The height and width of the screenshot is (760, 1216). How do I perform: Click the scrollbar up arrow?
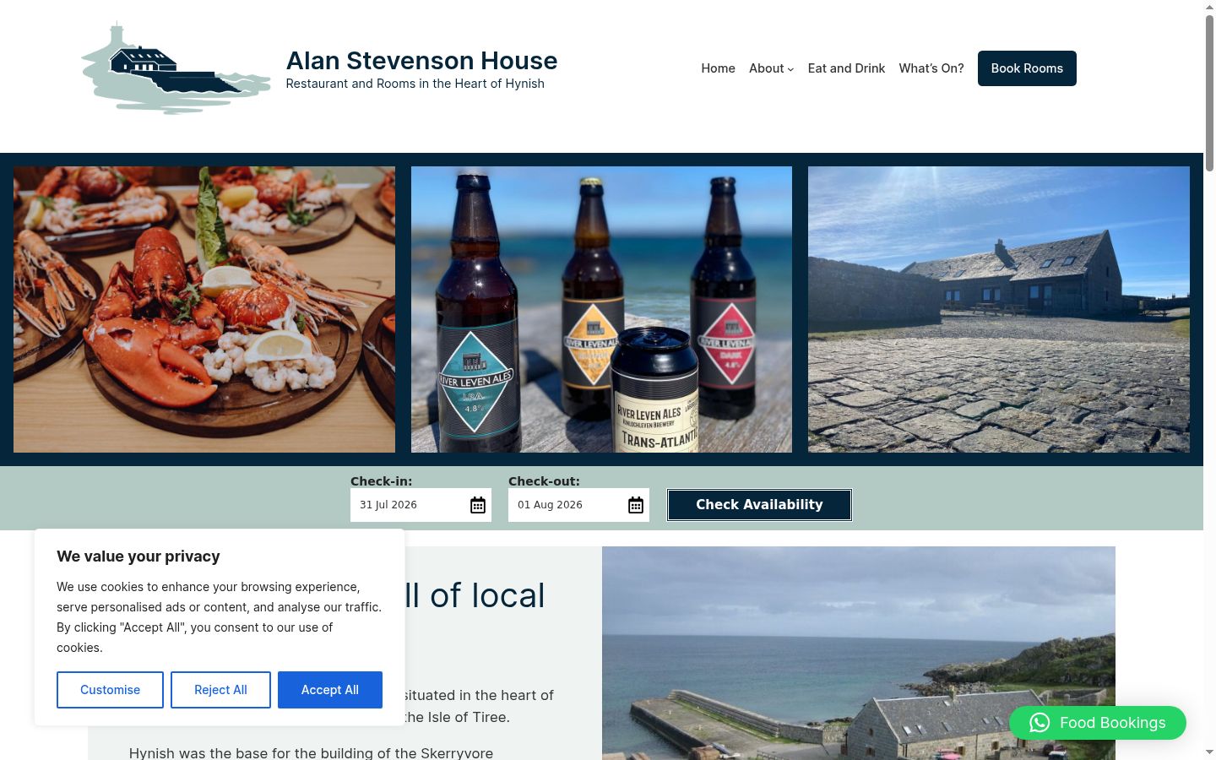coord(1209,7)
